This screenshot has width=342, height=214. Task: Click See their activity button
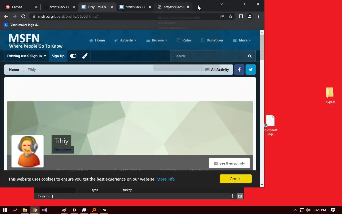pos(229,163)
